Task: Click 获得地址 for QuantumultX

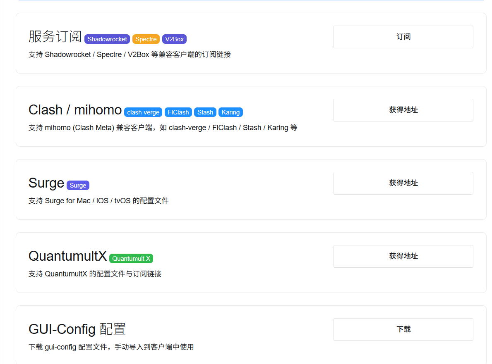Action: tap(403, 256)
